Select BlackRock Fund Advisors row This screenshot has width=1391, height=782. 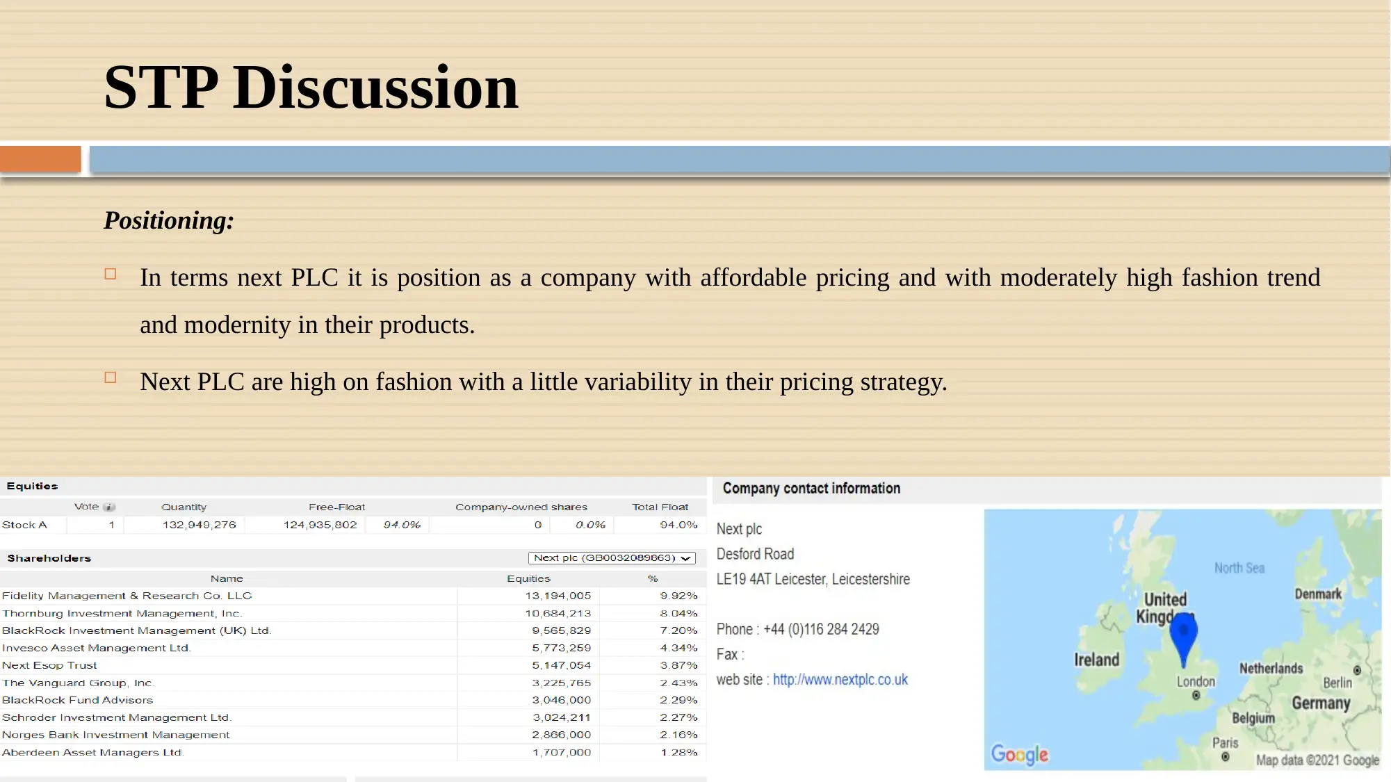click(x=353, y=700)
